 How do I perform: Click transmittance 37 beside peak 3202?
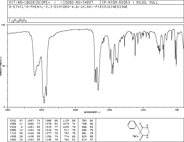[21, 120]
